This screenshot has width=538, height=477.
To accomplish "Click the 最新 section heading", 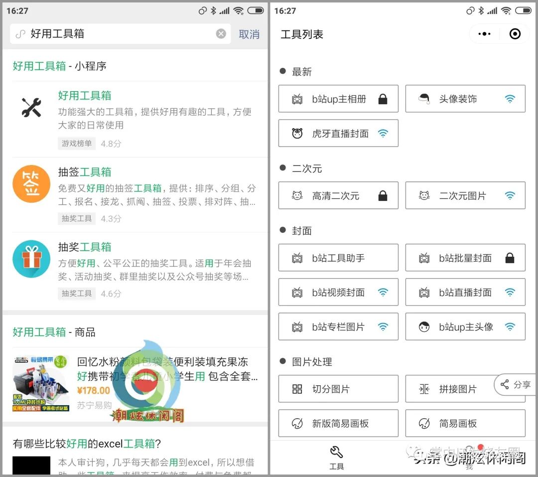I will pyautogui.click(x=301, y=71).
